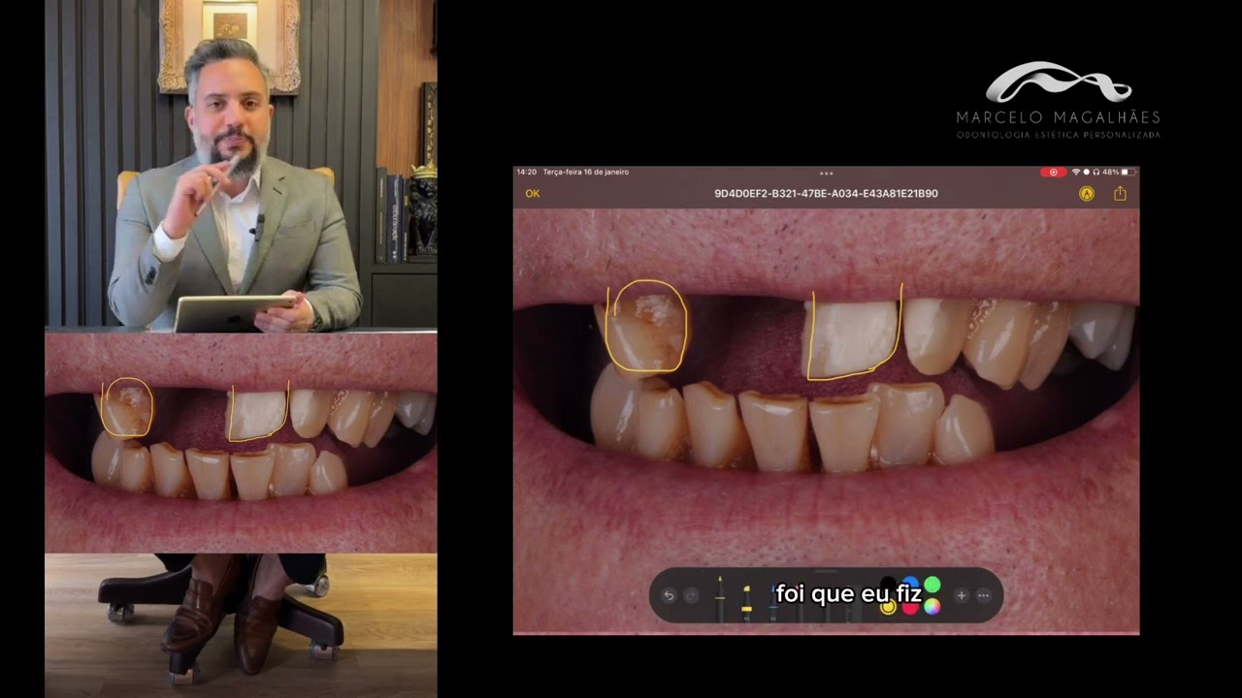Click the file name 9D4D0EF2-B321-47BE-A034-E43A81E21B90

coord(826,194)
